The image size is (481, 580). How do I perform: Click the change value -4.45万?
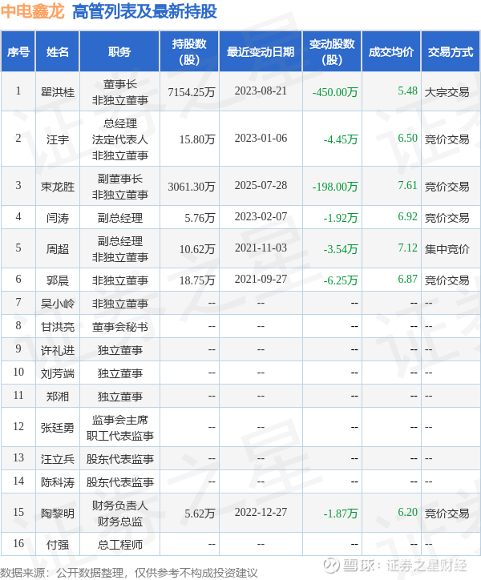tap(340, 139)
